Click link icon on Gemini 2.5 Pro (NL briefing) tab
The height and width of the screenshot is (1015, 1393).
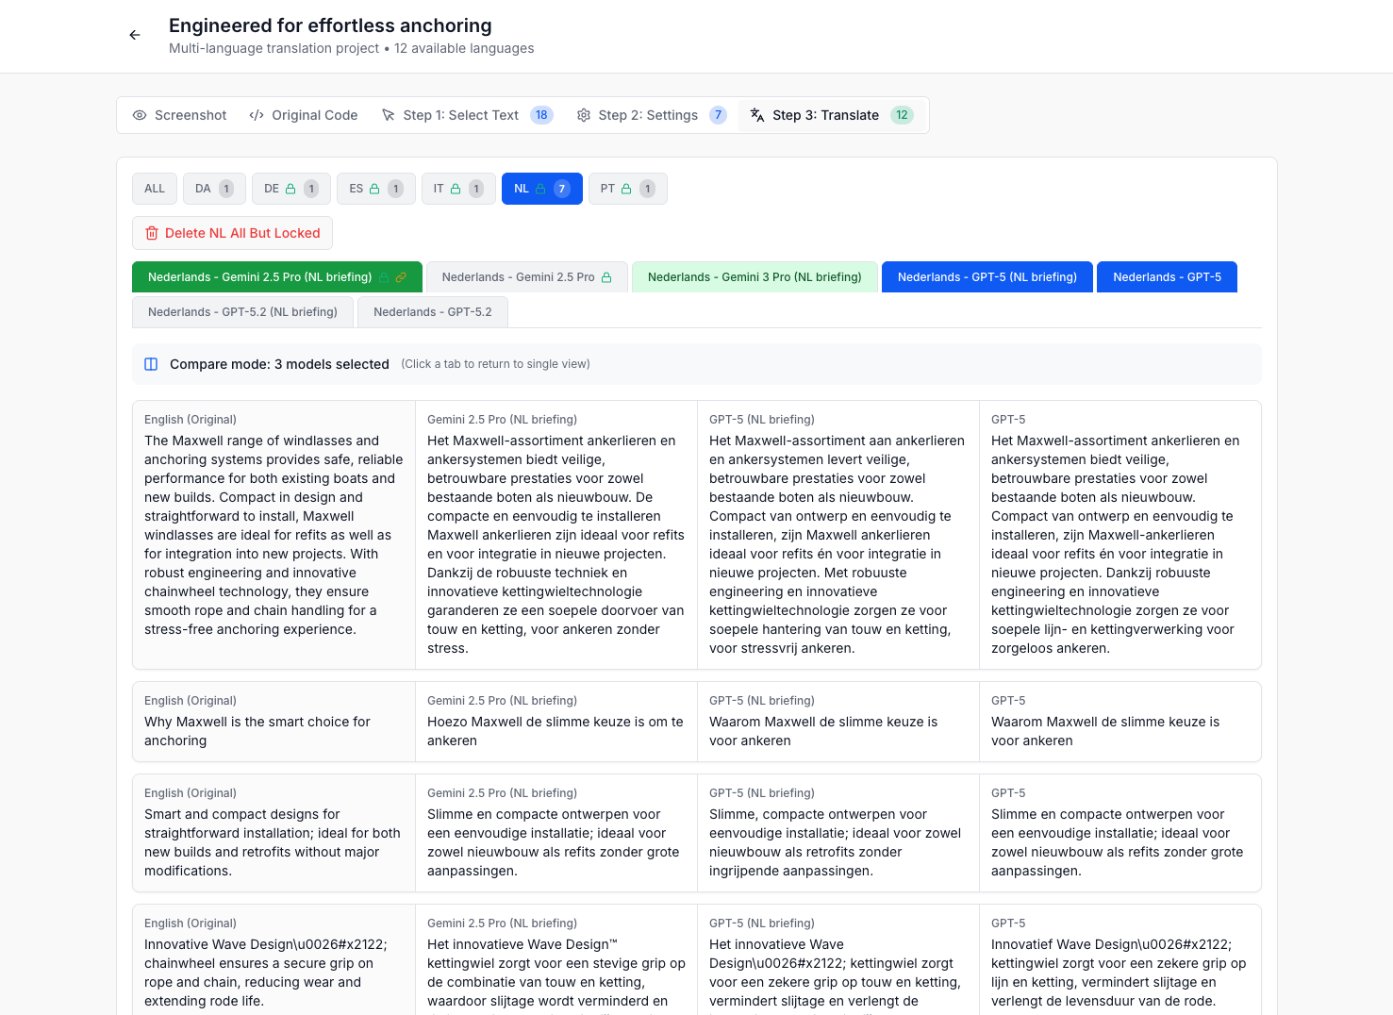pyautogui.click(x=401, y=277)
